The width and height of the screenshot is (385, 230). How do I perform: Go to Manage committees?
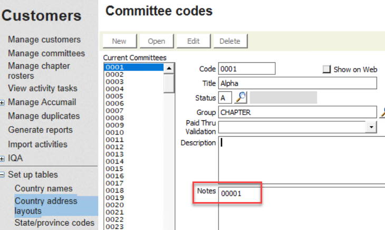46,53
